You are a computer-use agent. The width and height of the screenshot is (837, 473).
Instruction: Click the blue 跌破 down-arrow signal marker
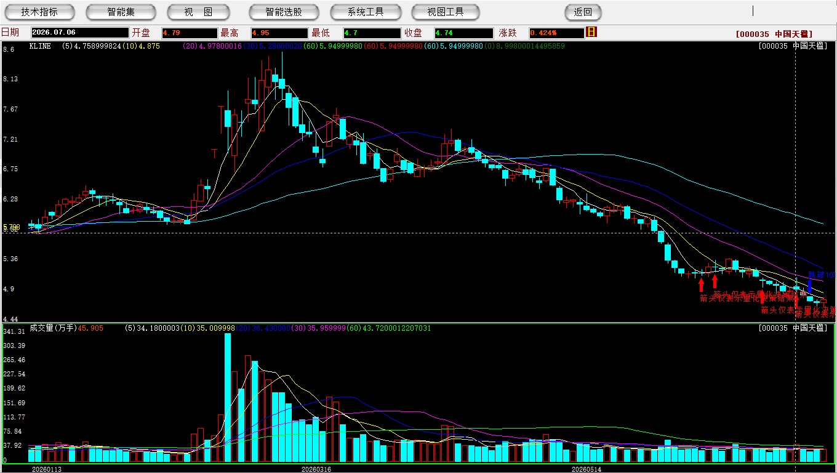(x=810, y=286)
